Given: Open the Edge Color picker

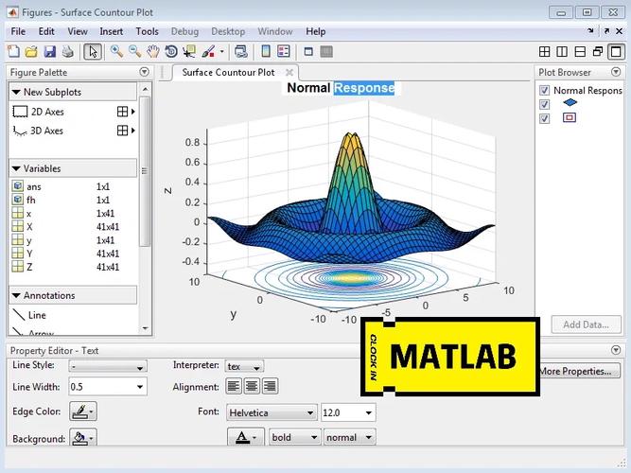Looking at the screenshot, I should coord(83,412).
